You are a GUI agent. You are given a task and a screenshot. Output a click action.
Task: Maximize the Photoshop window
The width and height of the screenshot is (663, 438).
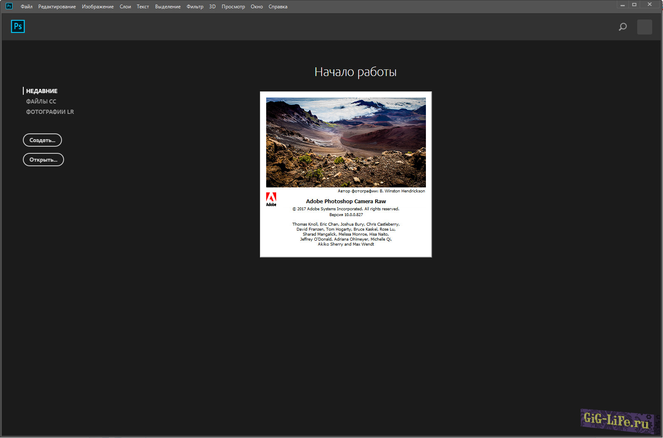634,5
